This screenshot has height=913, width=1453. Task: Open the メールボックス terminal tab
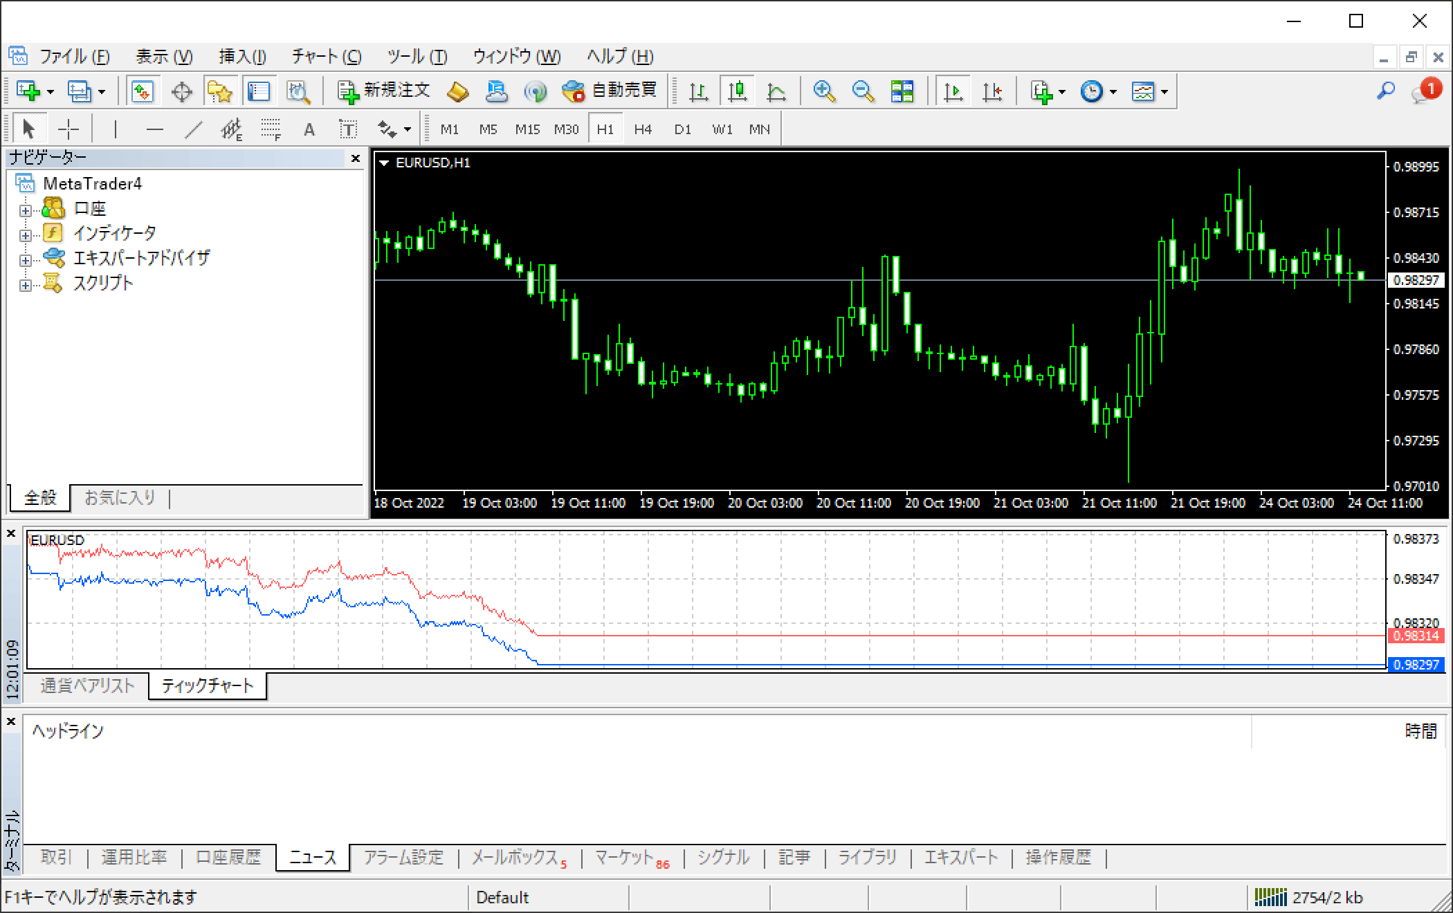point(519,858)
